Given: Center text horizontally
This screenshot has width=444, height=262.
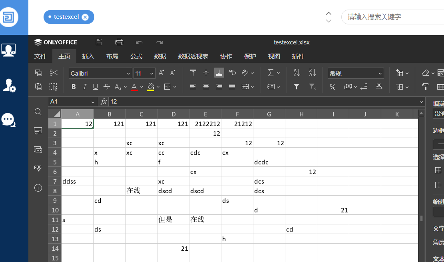Looking at the screenshot, I should coord(206,86).
